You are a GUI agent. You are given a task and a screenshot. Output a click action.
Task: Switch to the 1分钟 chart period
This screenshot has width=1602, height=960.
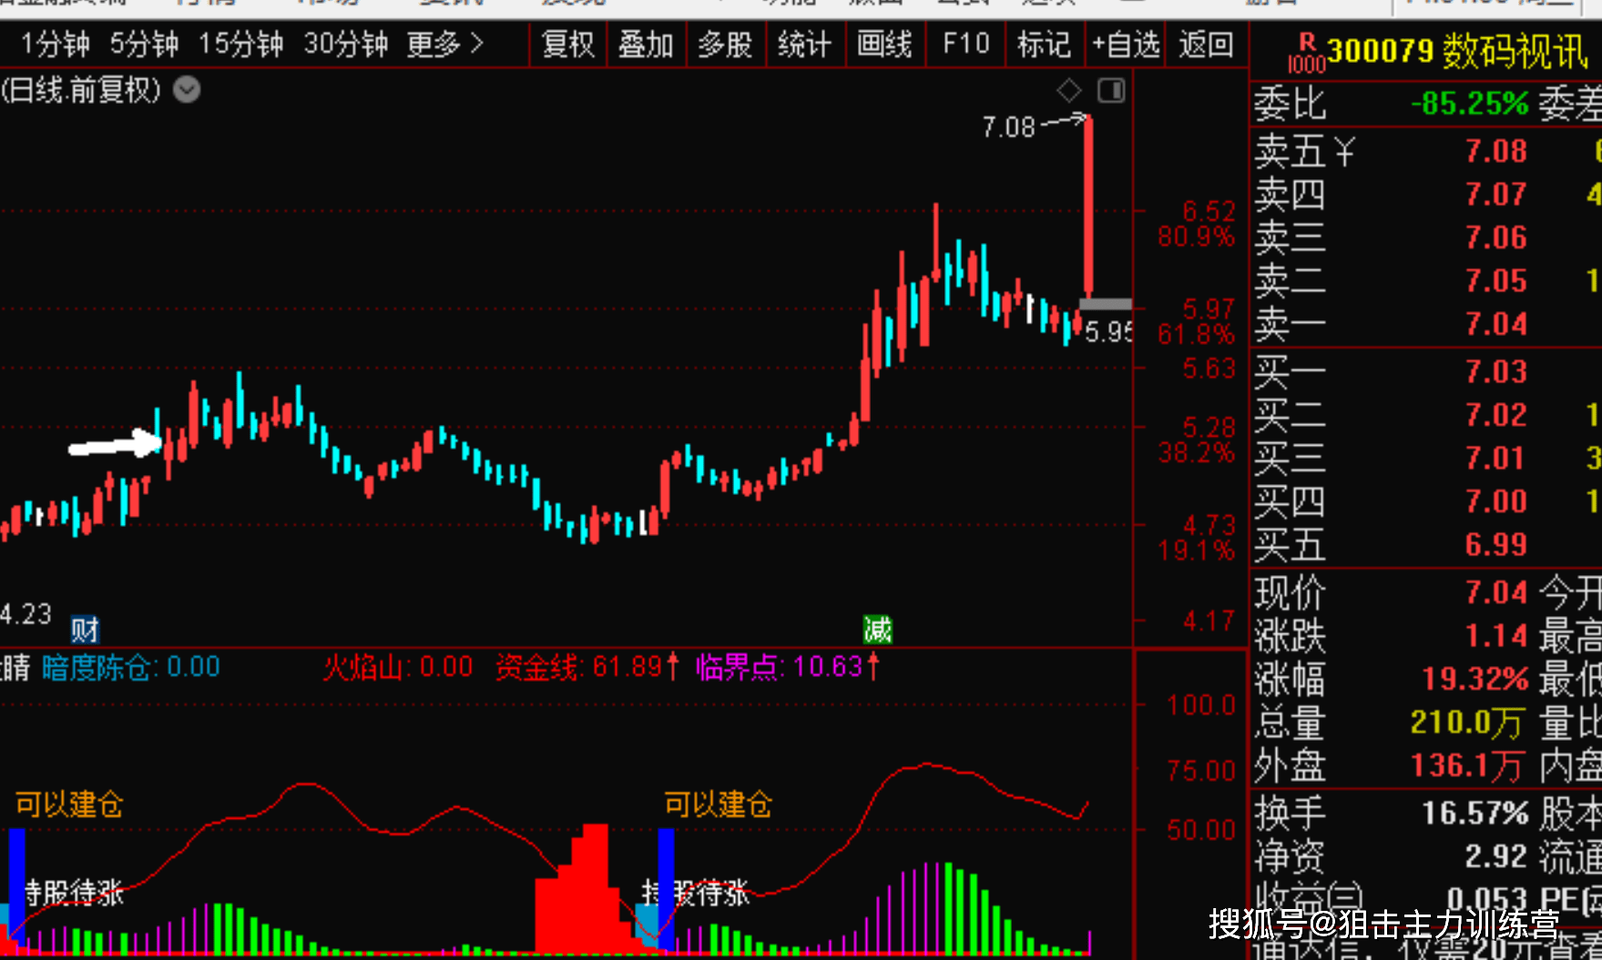pyautogui.click(x=55, y=44)
